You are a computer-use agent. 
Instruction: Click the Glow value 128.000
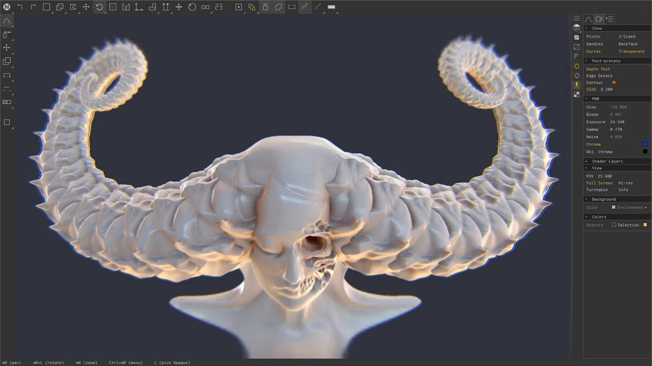coord(618,107)
